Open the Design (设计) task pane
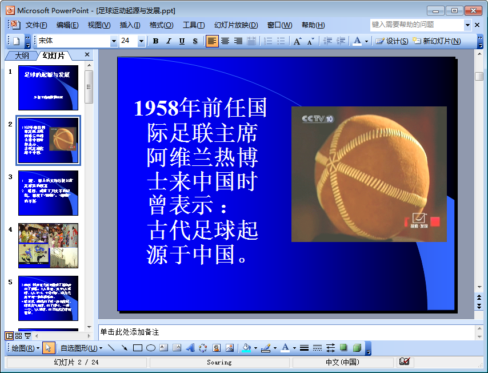The width and height of the screenshot is (488, 373). (392, 41)
